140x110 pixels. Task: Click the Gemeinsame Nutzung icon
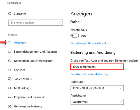(10, 106)
